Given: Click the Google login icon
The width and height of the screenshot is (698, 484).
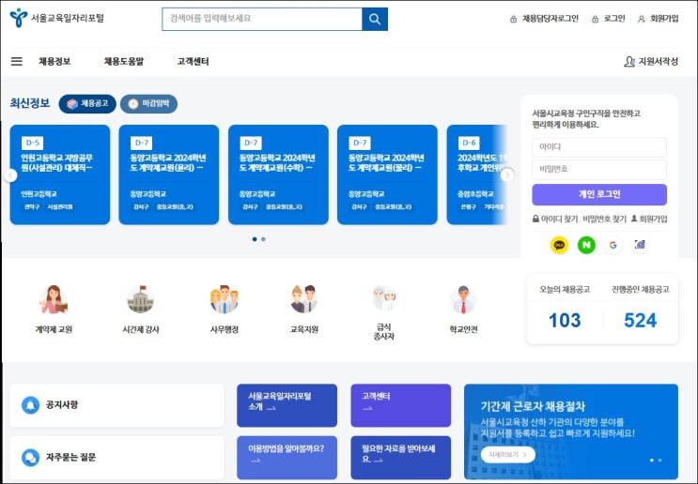Looking at the screenshot, I should click(613, 245).
